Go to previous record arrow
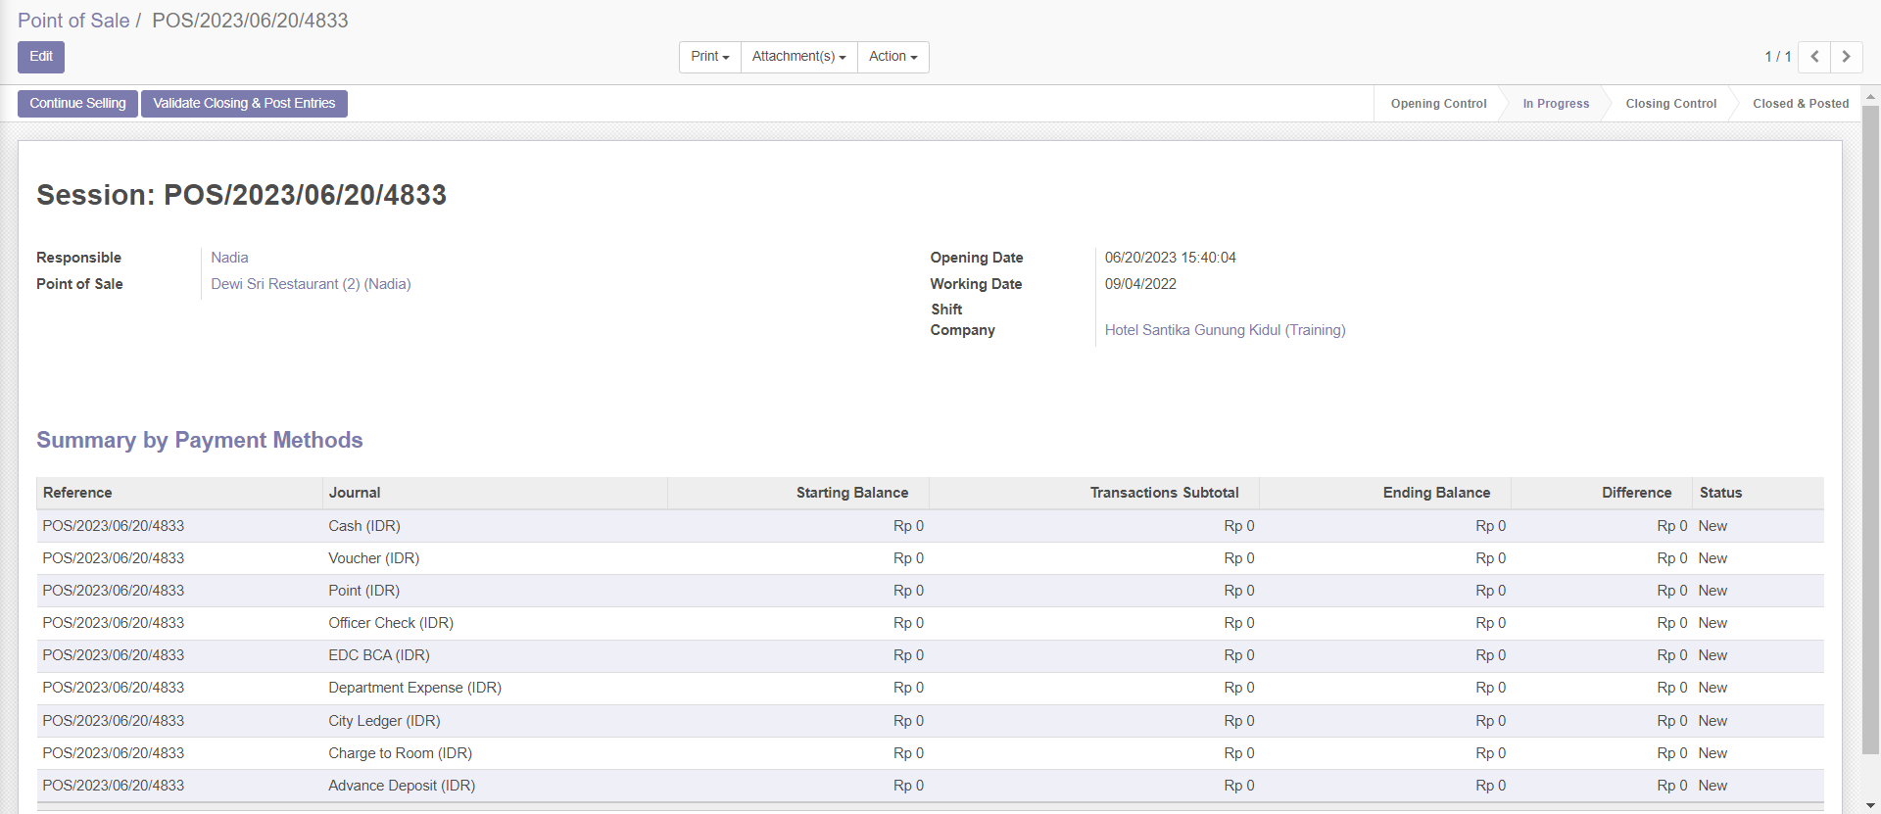The image size is (1881, 814). tap(1814, 57)
